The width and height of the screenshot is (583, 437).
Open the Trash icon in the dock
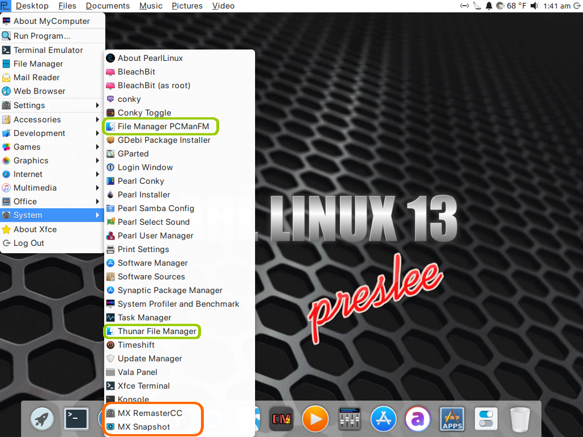[519, 420]
